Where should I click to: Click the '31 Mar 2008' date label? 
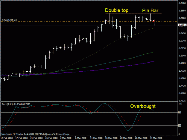[x=156, y=138]
